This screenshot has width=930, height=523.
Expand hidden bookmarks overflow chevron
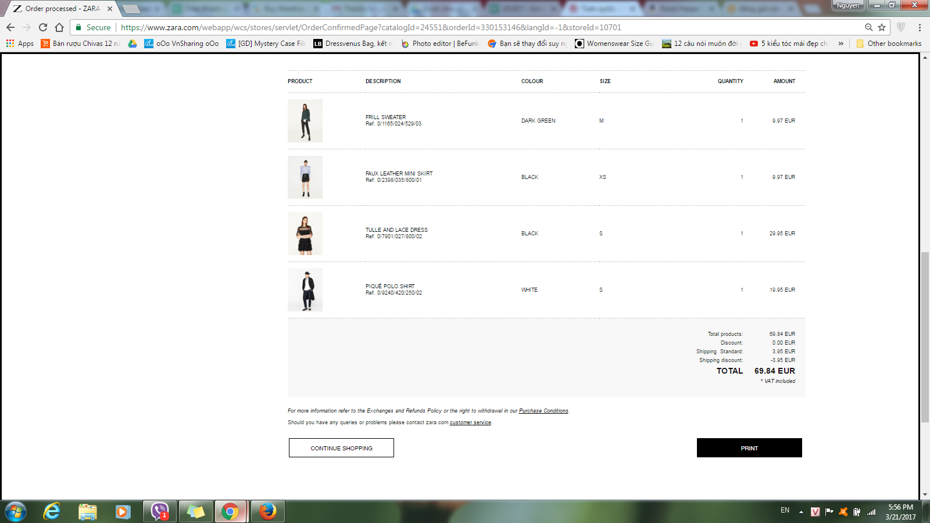click(x=840, y=44)
